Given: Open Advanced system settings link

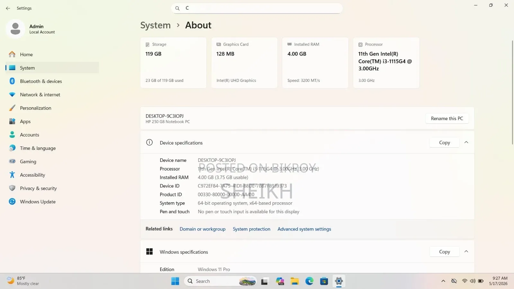Looking at the screenshot, I should (304, 229).
